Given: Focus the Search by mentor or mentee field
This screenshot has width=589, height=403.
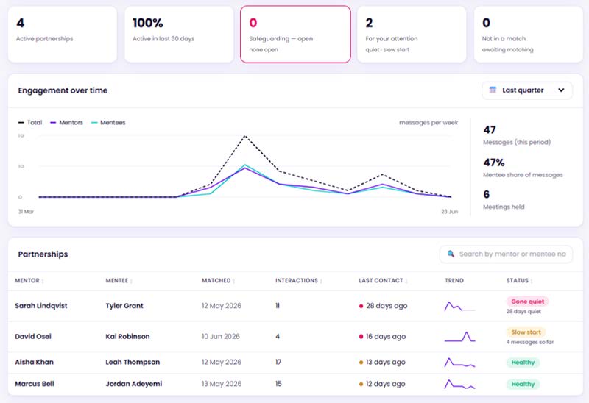Looking at the screenshot, I should (506, 254).
